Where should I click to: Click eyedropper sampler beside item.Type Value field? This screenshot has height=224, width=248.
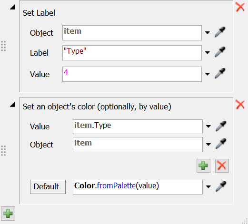point(221,126)
